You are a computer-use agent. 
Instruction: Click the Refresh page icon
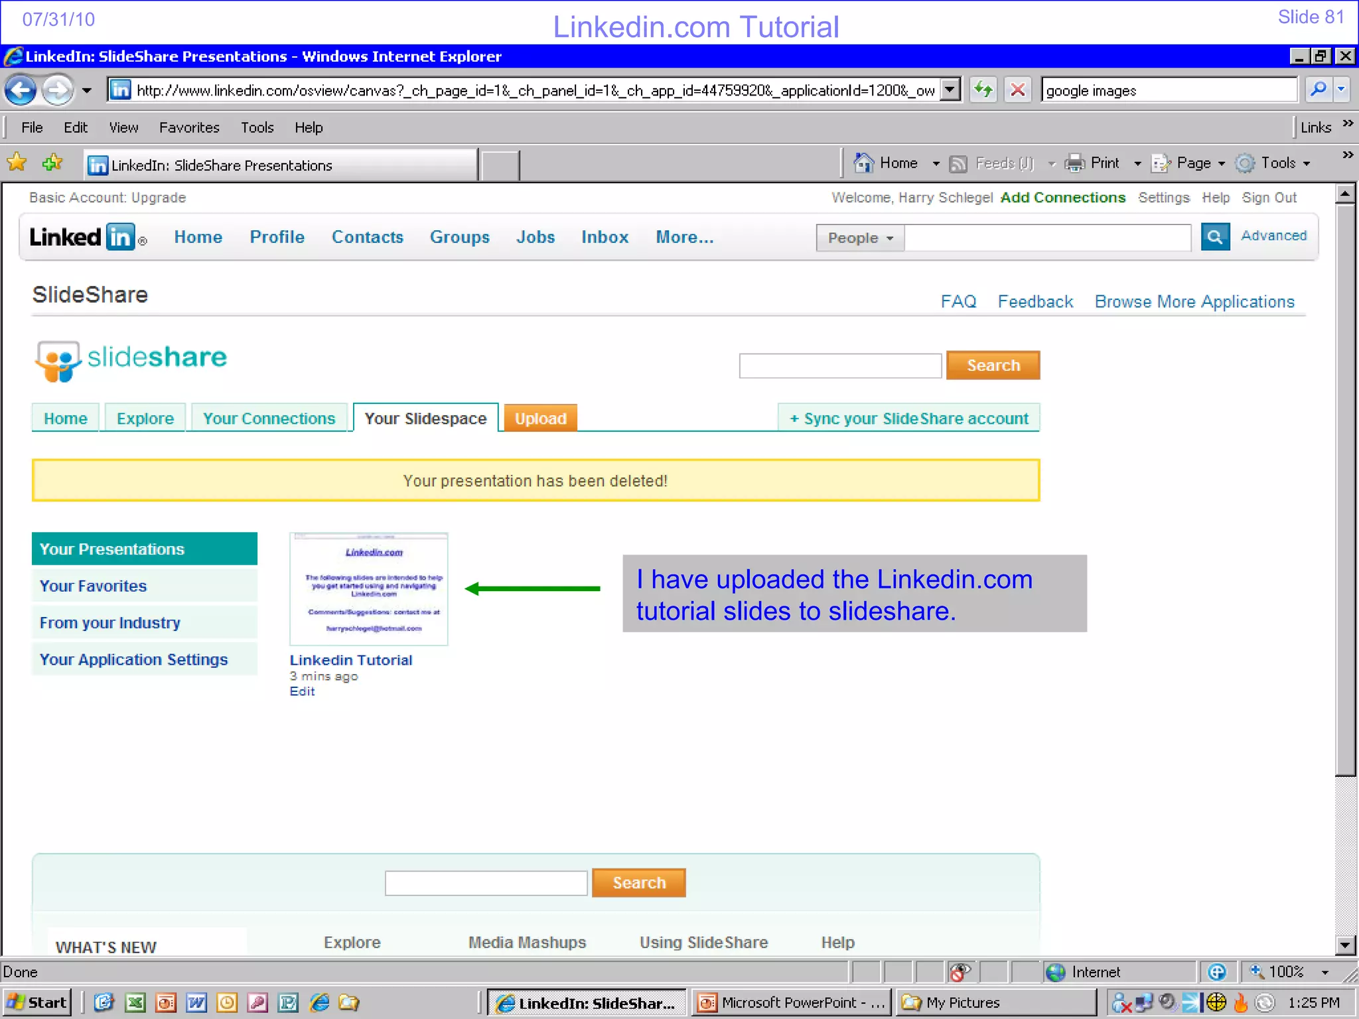[983, 90]
